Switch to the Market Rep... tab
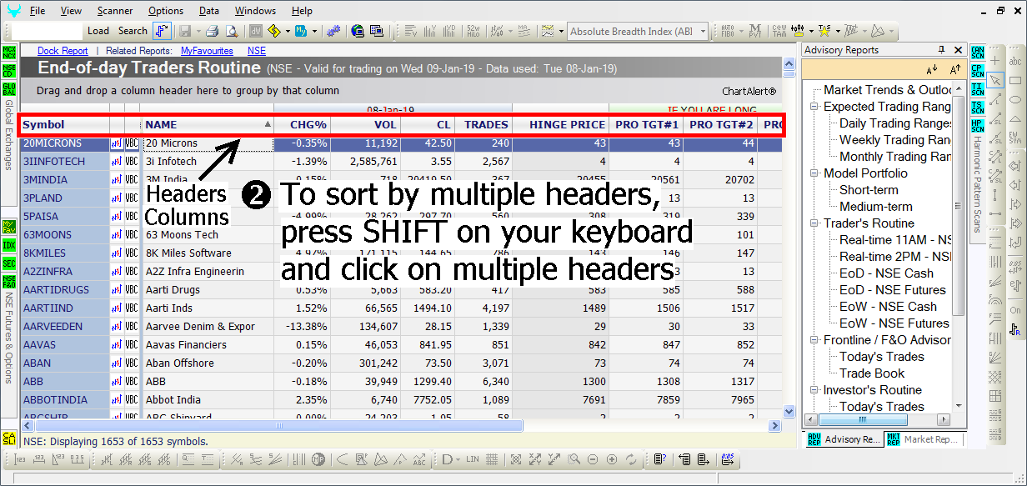Image resolution: width=1027 pixels, height=486 pixels. pos(922,439)
